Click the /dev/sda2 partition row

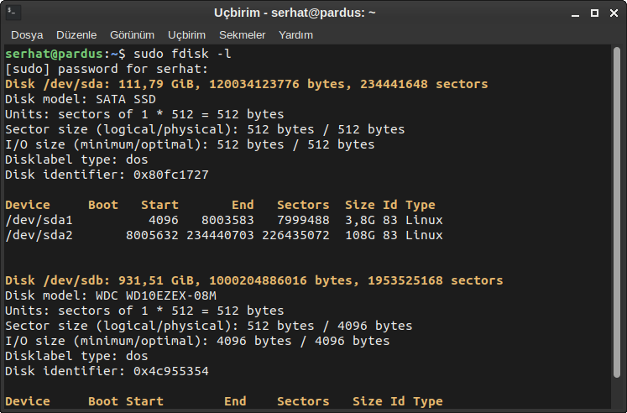point(223,235)
